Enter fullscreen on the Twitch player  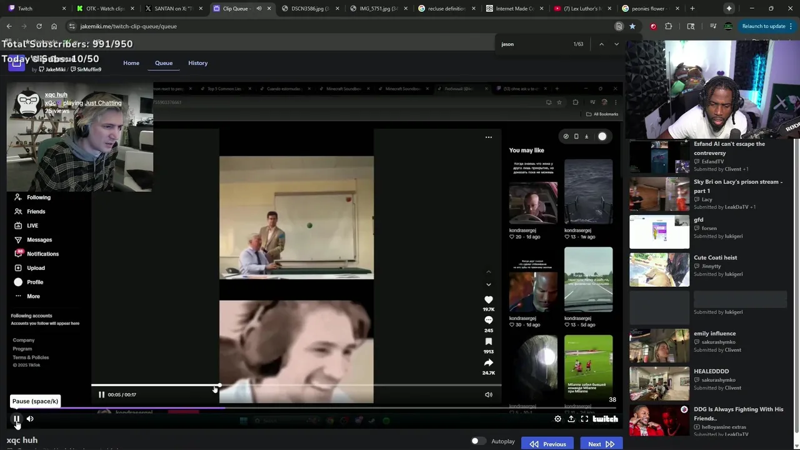tap(584, 419)
